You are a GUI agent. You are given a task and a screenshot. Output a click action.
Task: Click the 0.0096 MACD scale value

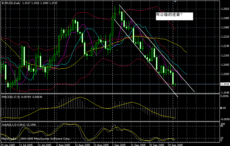(x=224, y=96)
